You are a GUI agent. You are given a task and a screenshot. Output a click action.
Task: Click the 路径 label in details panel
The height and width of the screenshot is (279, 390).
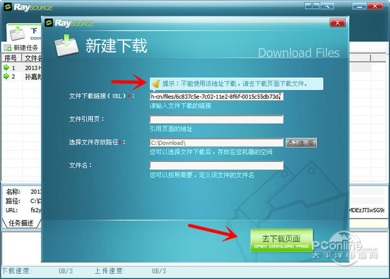(x=13, y=200)
